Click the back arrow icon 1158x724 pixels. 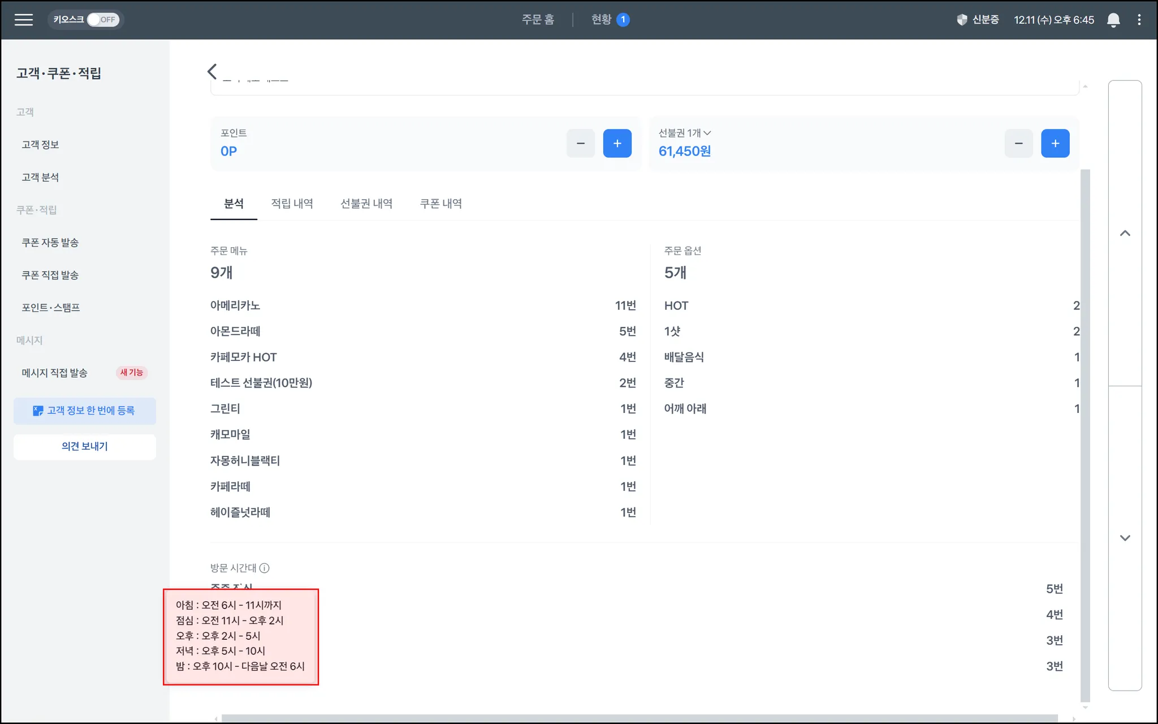click(212, 71)
